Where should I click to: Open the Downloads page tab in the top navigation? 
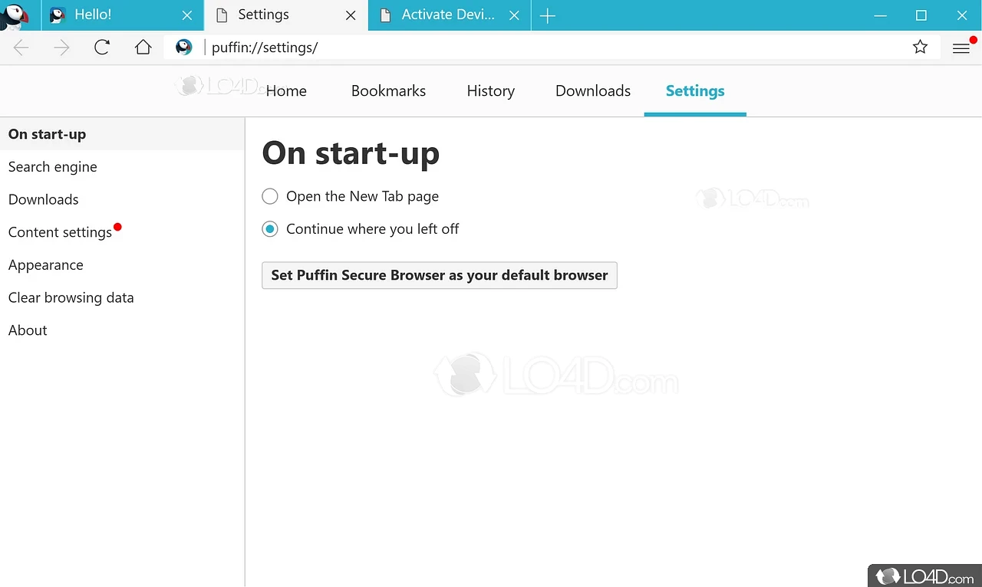(x=593, y=90)
